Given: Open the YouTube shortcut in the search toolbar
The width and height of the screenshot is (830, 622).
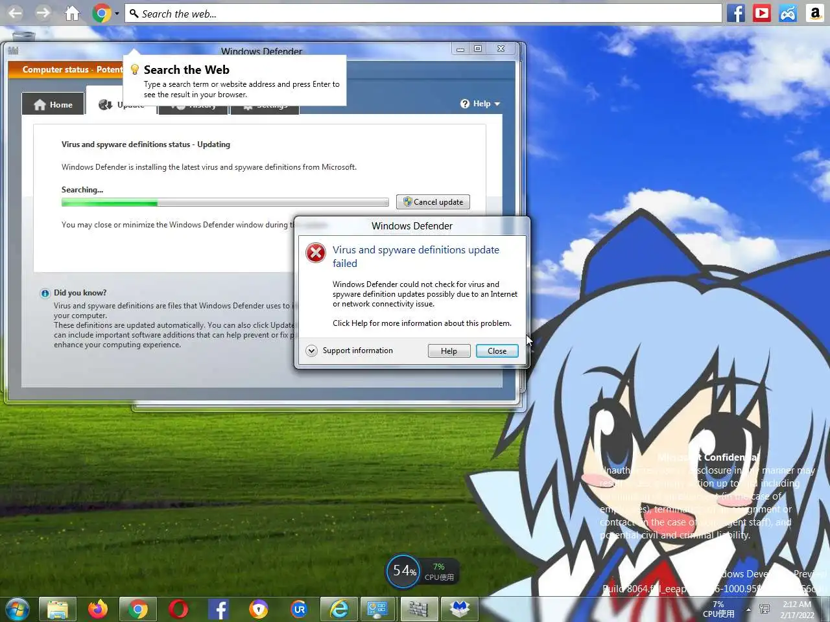Looking at the screenshot, I should pos(762,13).
